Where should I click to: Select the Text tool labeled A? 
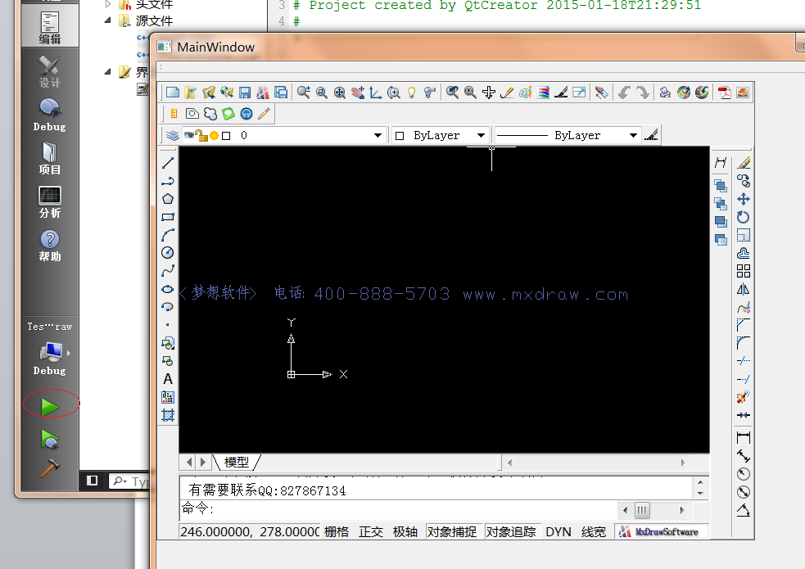[168, 379]
